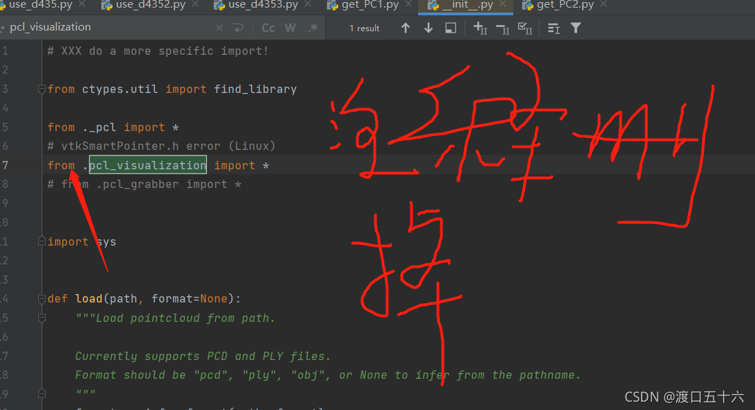Click the Add Selection for Next Occurrence icon
The height and width of the screenshot is (410, 755).
coord(480,28)
